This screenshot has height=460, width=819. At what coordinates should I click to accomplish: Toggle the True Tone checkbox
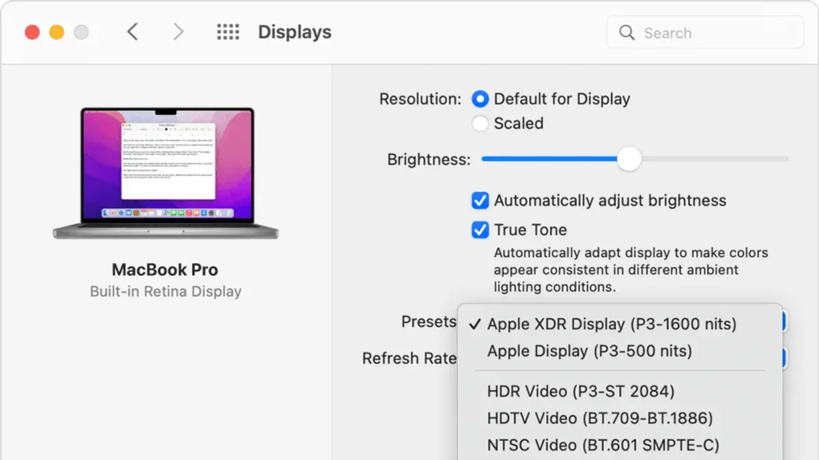pyautogui.click(x=480, y=230)
